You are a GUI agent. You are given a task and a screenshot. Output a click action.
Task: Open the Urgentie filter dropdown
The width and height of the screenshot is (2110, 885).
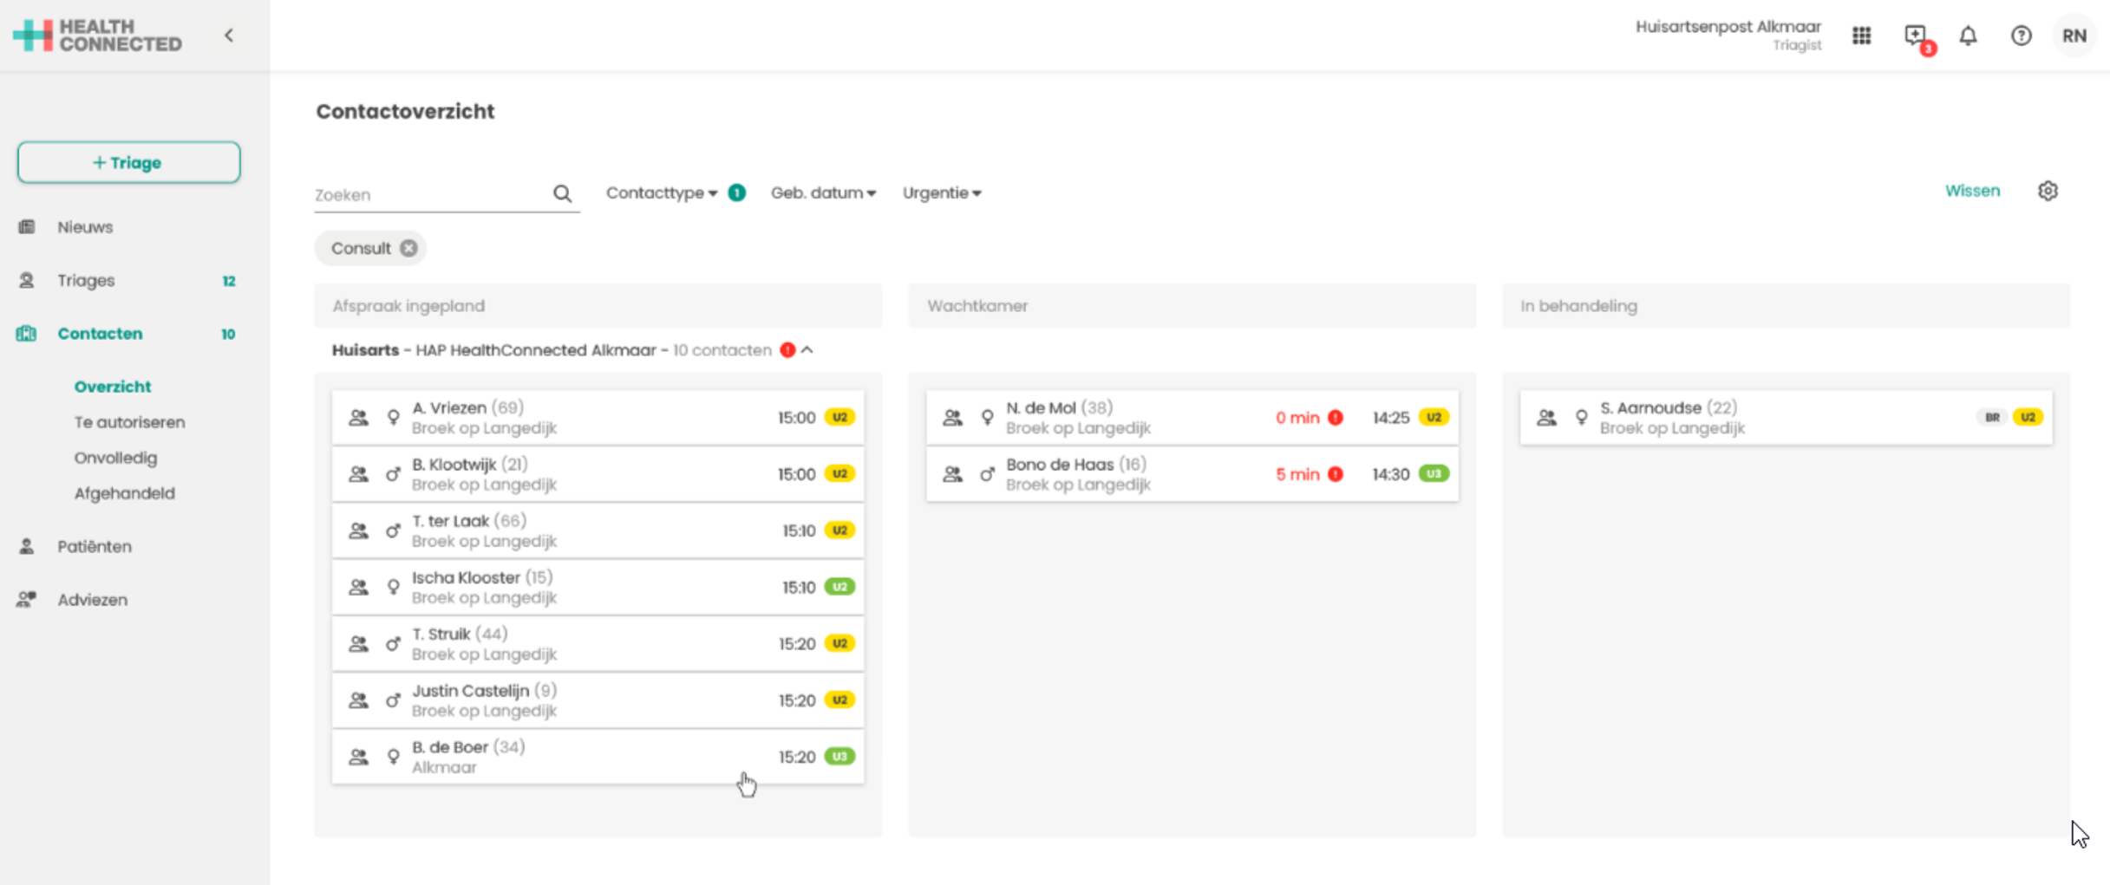942,192
